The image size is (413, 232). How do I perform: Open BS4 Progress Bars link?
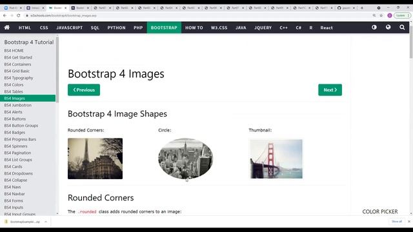point(20,139)
